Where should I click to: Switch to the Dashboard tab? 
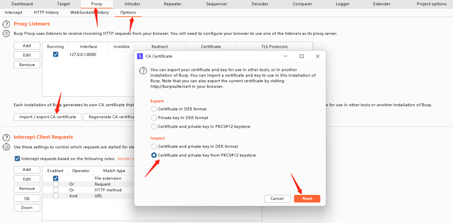[x=22, y=4]
